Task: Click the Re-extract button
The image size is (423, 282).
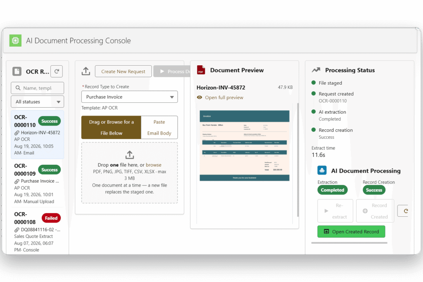Action: pos(335,211)
